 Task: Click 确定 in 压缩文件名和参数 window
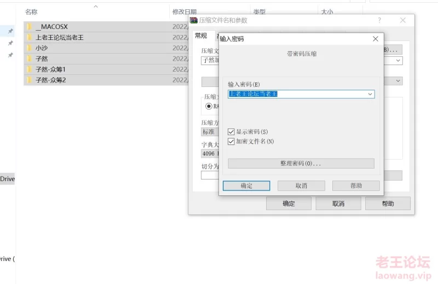coord(289,204)
